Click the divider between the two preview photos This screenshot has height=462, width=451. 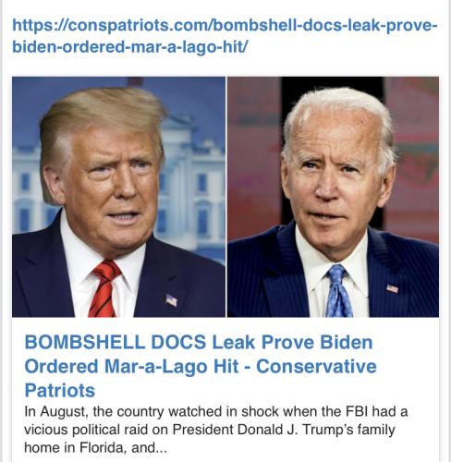(x=226, y=197)
